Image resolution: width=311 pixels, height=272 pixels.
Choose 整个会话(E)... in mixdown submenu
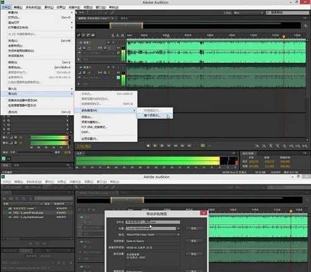click(155, 115)
